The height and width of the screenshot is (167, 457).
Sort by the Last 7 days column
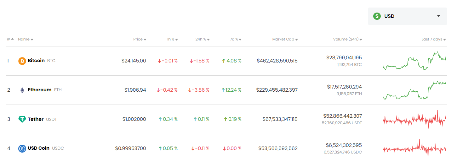pyautogui.click(x=434, y=39)
